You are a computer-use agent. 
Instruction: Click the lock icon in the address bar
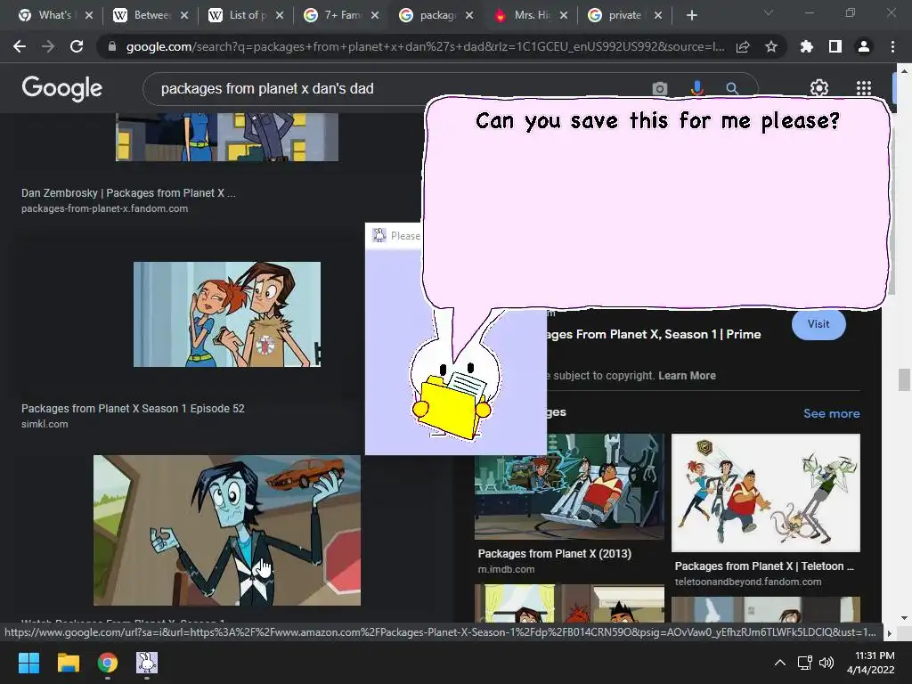112,46
